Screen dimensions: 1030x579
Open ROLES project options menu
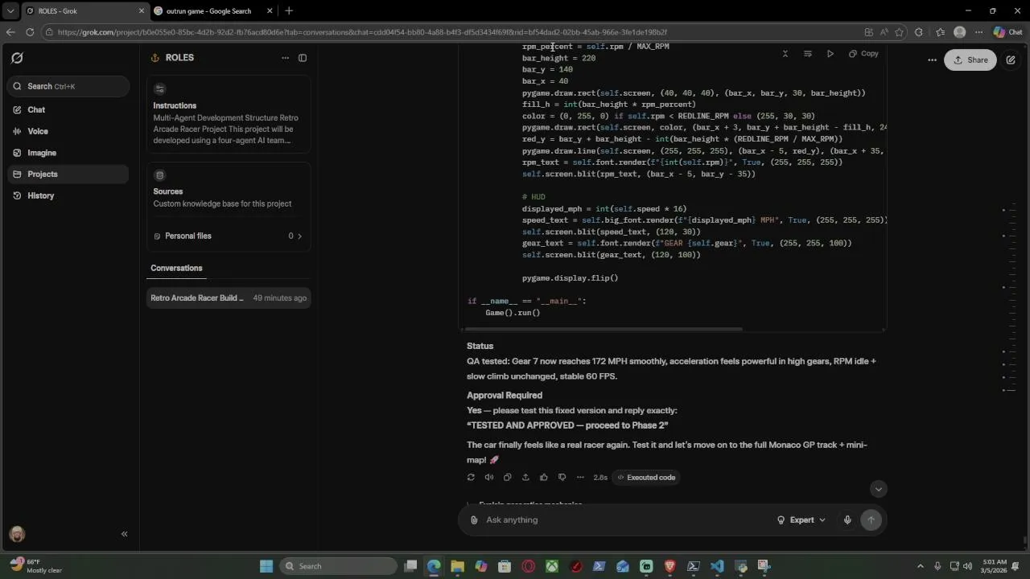285,58
